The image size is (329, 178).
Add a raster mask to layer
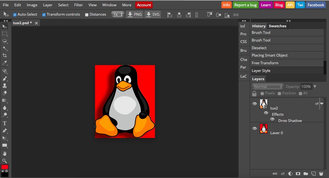298,174
